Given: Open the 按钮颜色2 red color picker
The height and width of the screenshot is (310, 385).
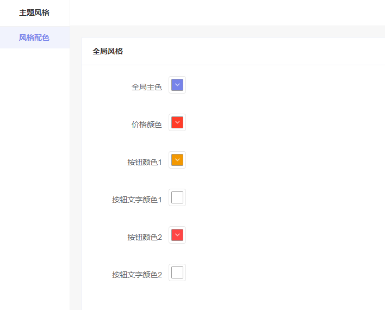Looking at the screenshot, I should 177,235.
